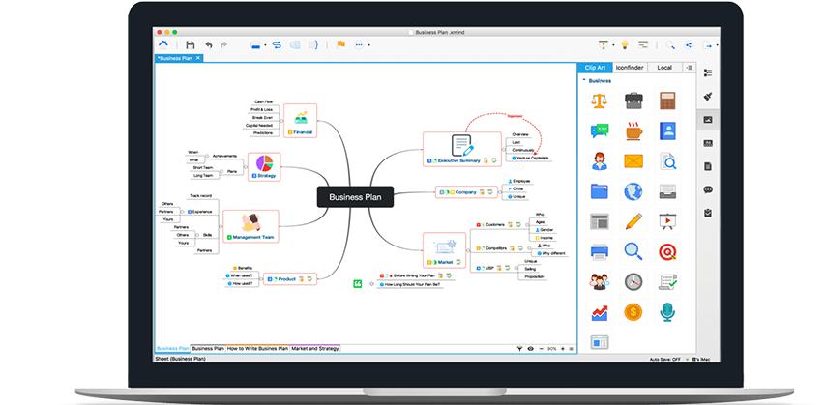Click the Undo arrow in the toolbar

(x=208, y=44)
